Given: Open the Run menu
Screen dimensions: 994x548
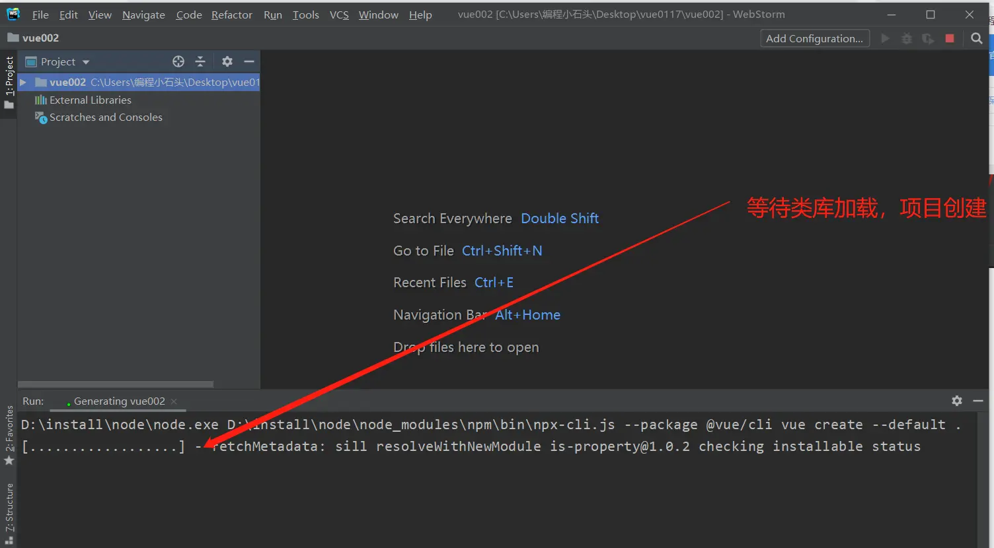Looking at the screenshot, I should pyautogui.click(x=273, y=15).
